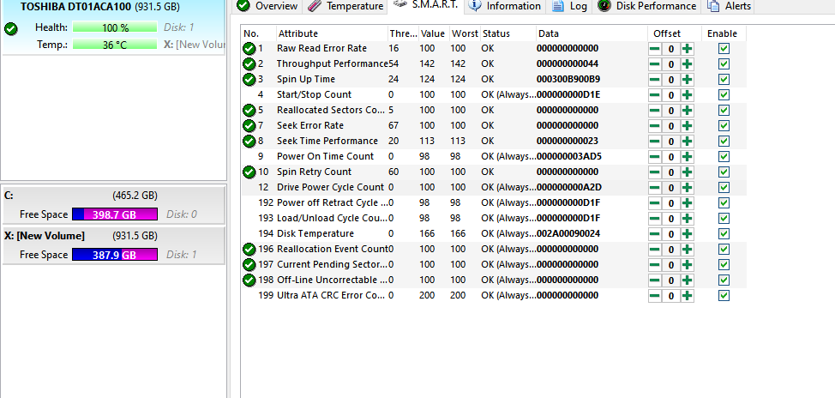Toggle Enable checkbox for Power On Time Count
The height and width of the screenshot is (398, 835).
(724, 157)
